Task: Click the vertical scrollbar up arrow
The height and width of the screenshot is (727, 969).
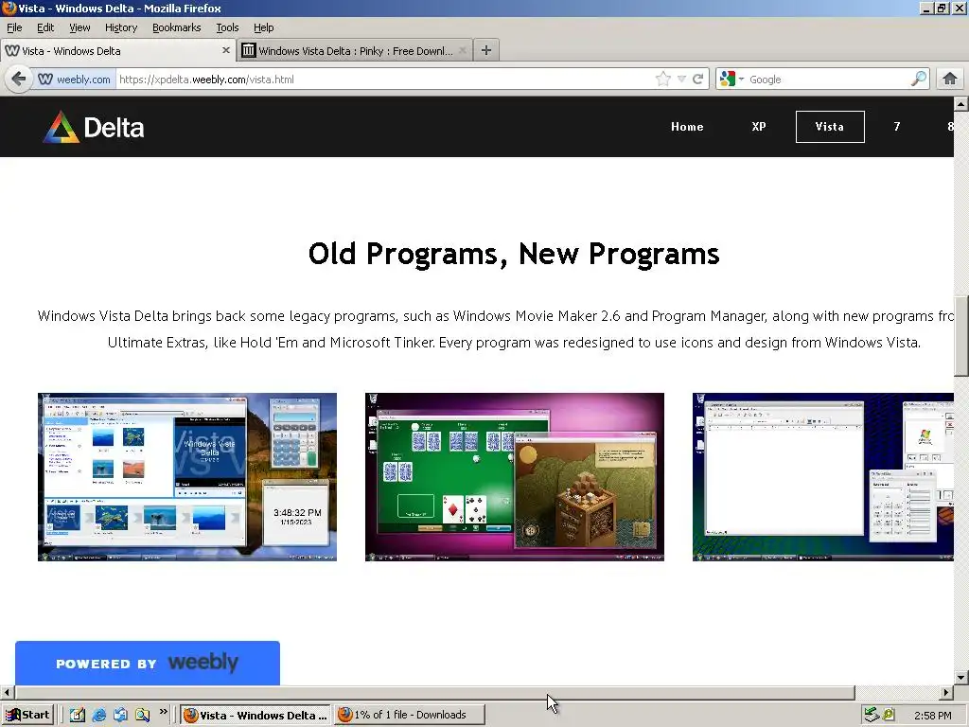Action: tap(961, 104)
